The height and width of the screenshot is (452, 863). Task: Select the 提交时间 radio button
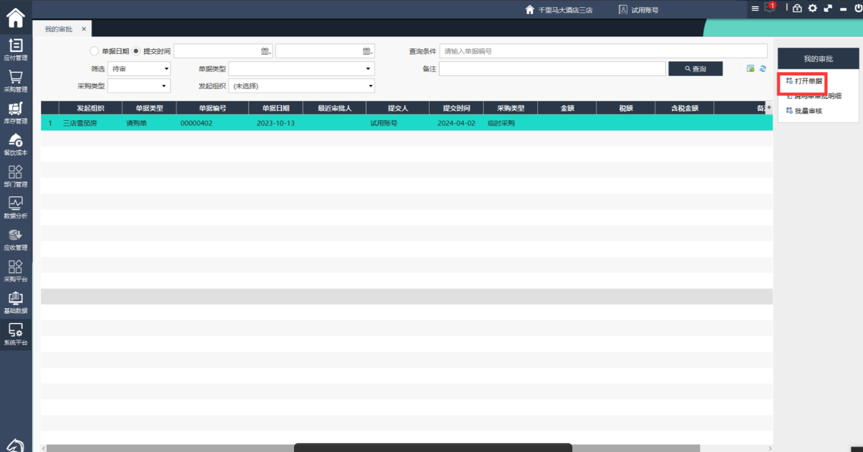pos(136,51)
